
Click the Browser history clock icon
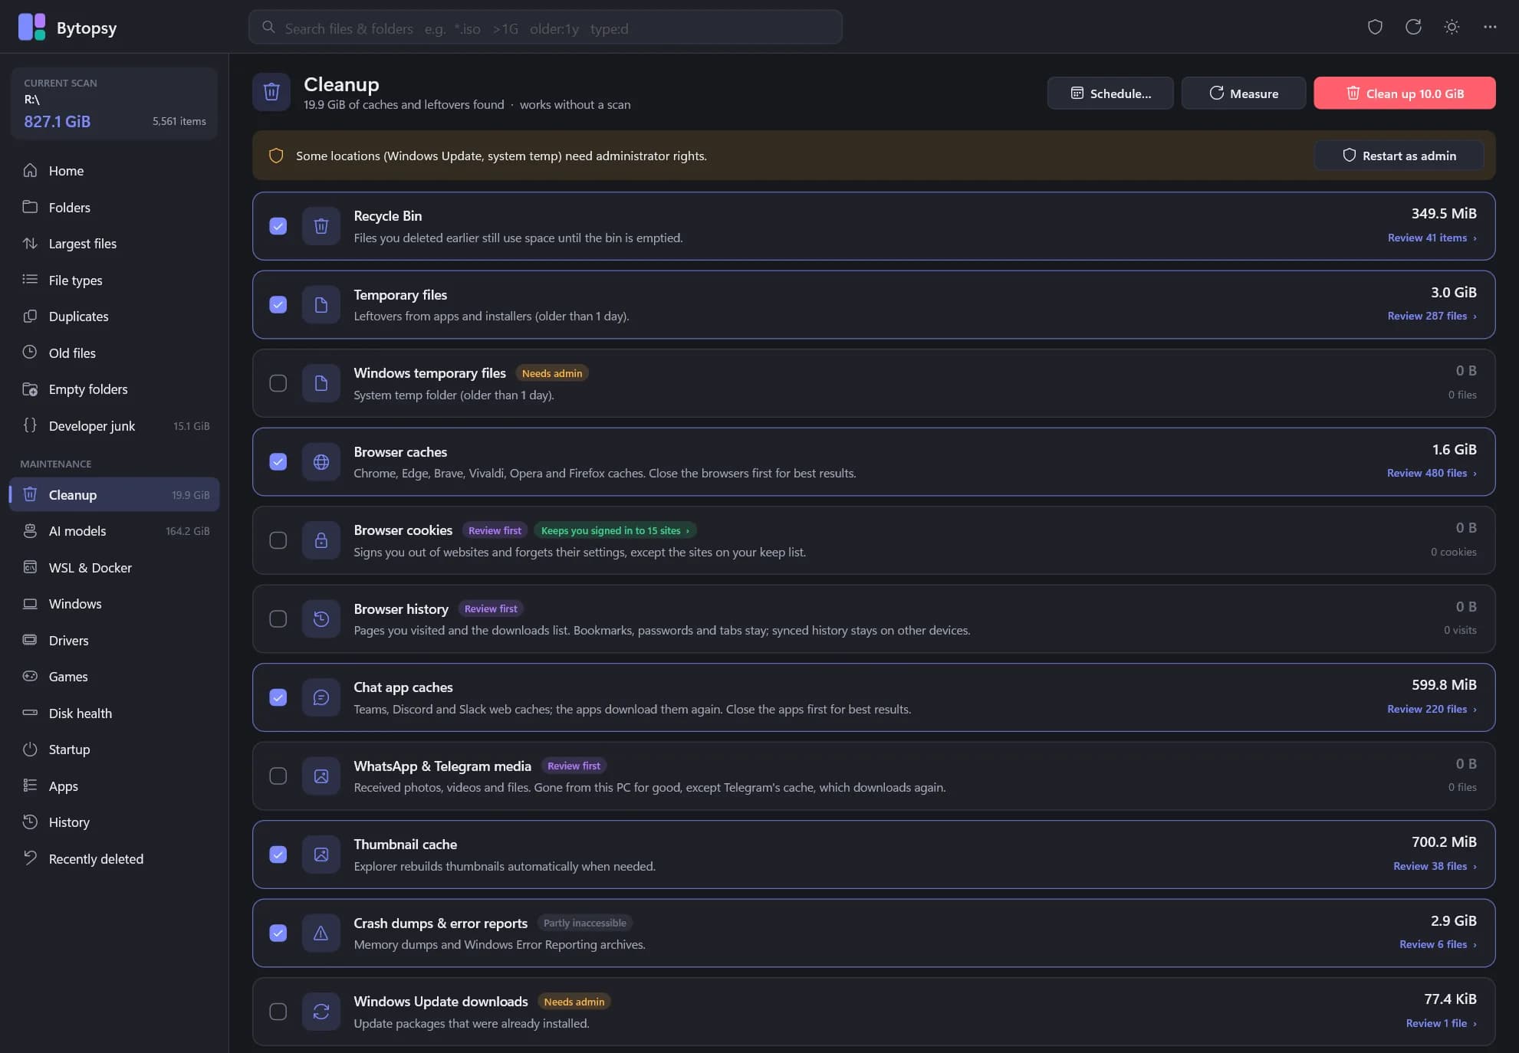coord(321,618)
